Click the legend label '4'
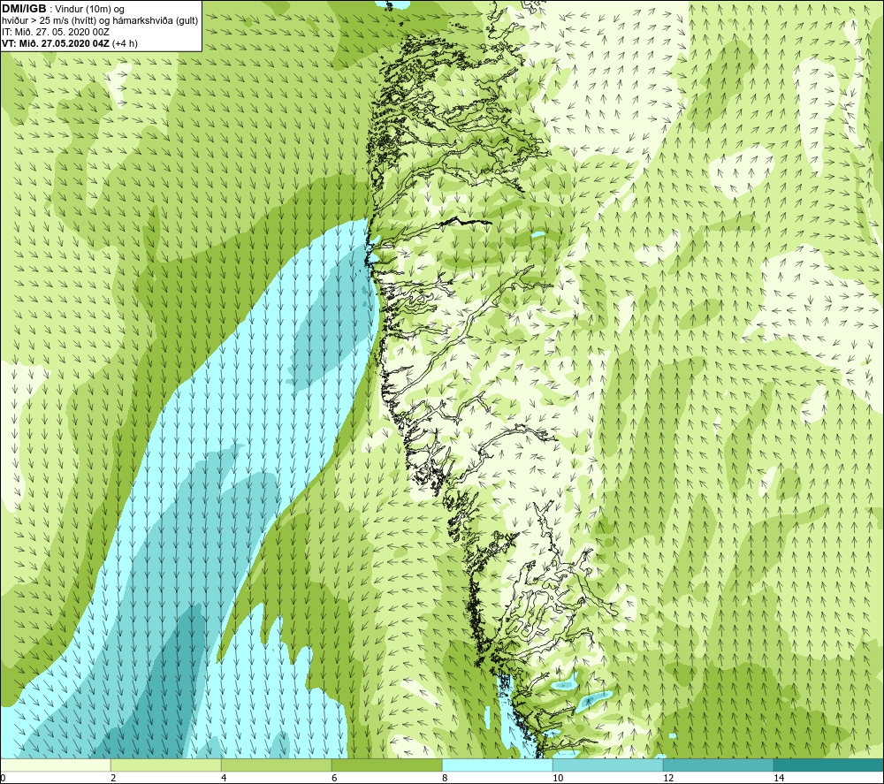Viewport: 884px width, 784px height. (224, 778)
